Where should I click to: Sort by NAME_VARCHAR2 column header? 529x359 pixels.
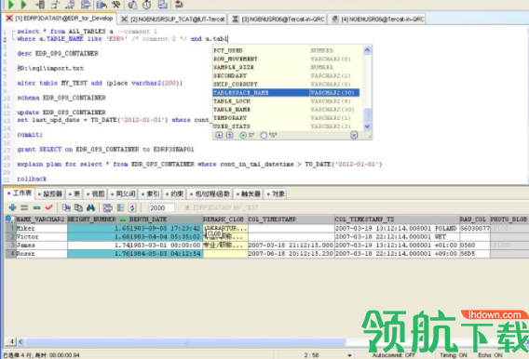pos(41,219)
